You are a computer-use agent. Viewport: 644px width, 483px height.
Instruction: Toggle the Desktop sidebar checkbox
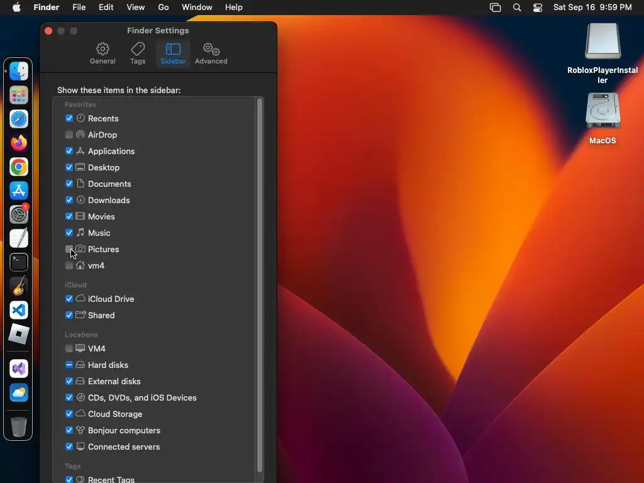[x=69, y=167]
